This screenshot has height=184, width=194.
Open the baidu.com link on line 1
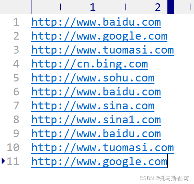[x=96, y=22]
